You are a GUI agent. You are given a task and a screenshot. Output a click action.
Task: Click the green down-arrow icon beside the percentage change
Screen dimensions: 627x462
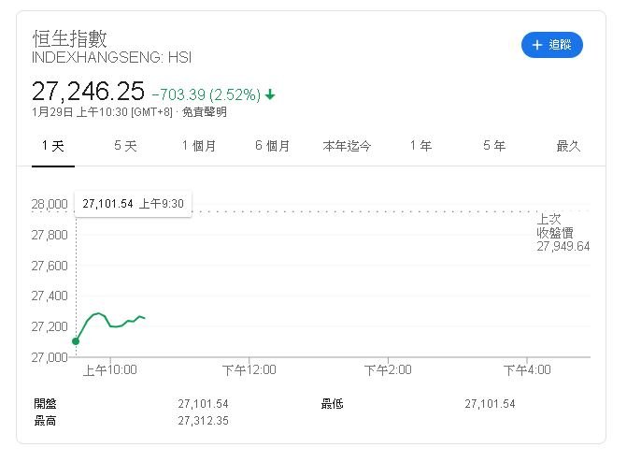(x=270, y=94)
